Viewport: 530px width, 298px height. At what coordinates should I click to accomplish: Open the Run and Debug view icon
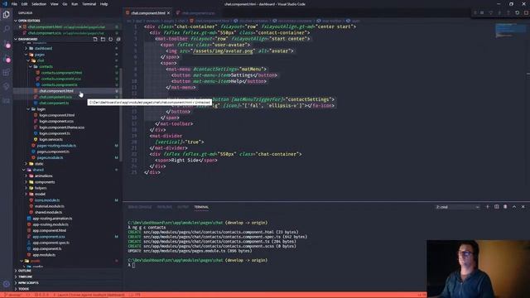pos(6,58)
